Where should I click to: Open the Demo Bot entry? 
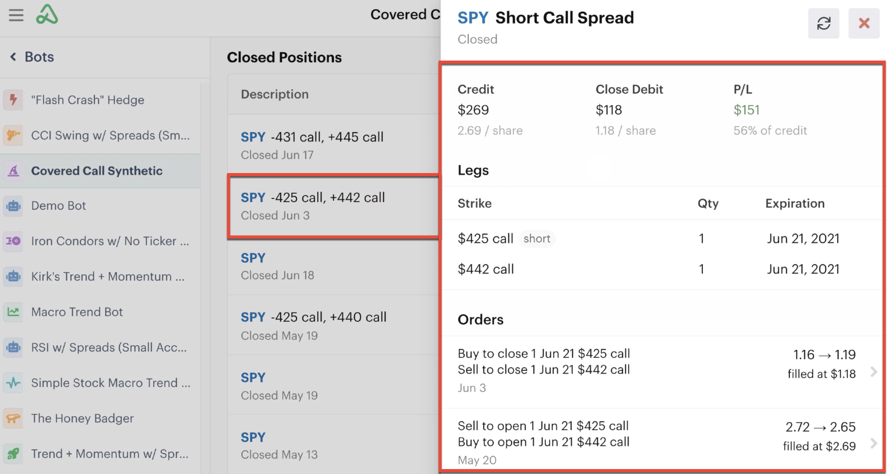pos(100,206)
